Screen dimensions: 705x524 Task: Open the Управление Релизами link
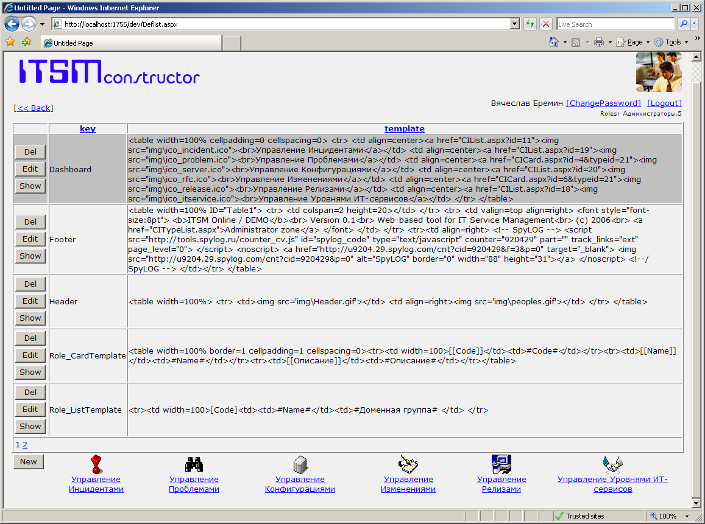(501, 484)
